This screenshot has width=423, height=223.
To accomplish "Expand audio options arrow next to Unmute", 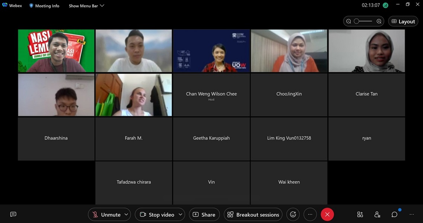I will coord(126,214).
